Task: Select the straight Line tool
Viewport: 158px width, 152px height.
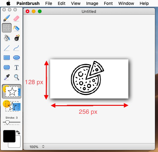Action: [7, 48]
